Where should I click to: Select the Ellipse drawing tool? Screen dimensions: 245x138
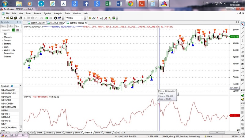pyautogui.click(x=243, y=60)
